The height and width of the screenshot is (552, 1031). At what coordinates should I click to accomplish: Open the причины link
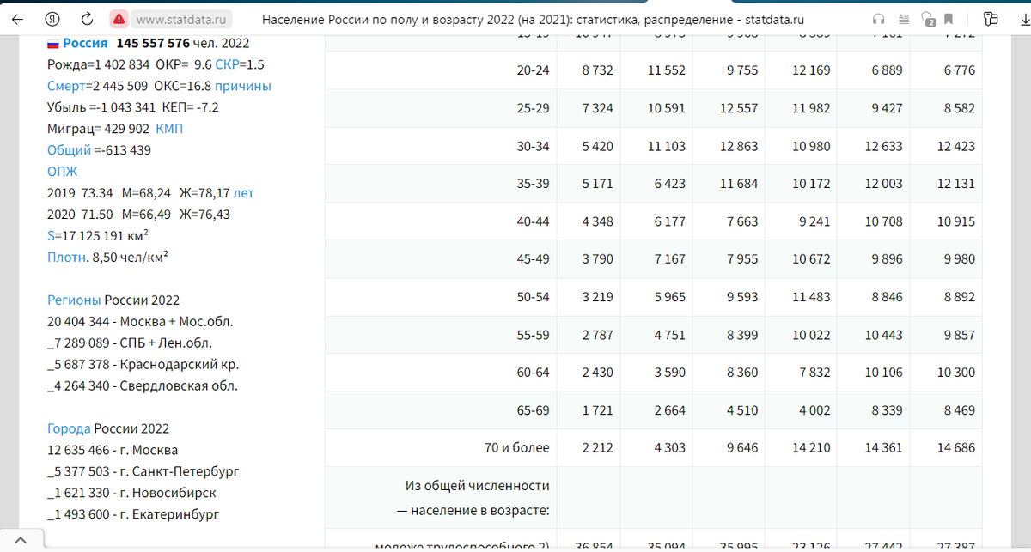pos(243,86)
